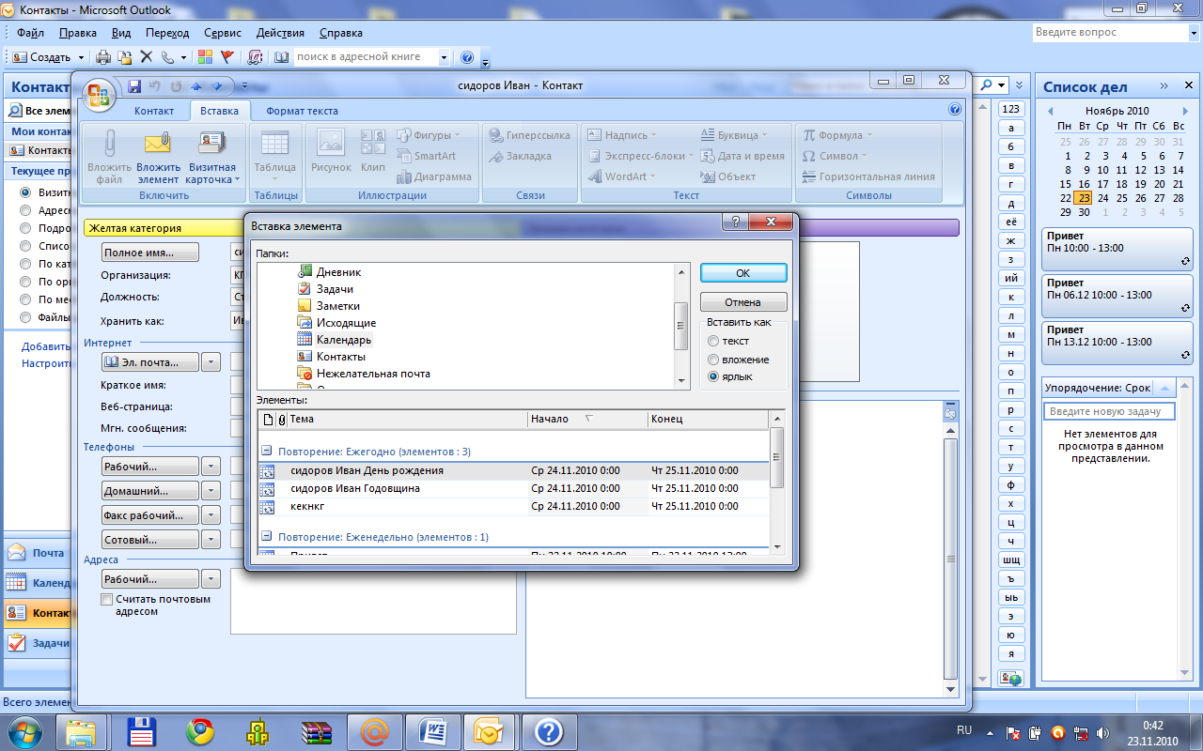The width and height of the screenshot is (1203, 751).
Task: Click the red follow-up flag toolbar icon
Action: (227, 57)
